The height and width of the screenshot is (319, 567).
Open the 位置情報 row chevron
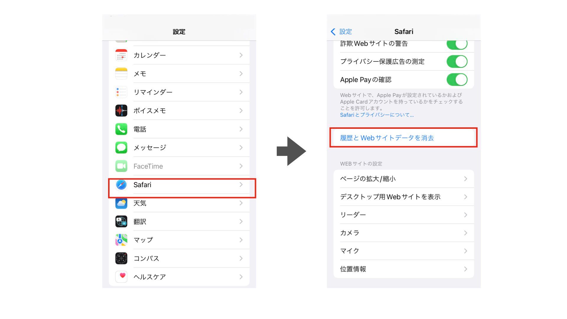point(465,269)
